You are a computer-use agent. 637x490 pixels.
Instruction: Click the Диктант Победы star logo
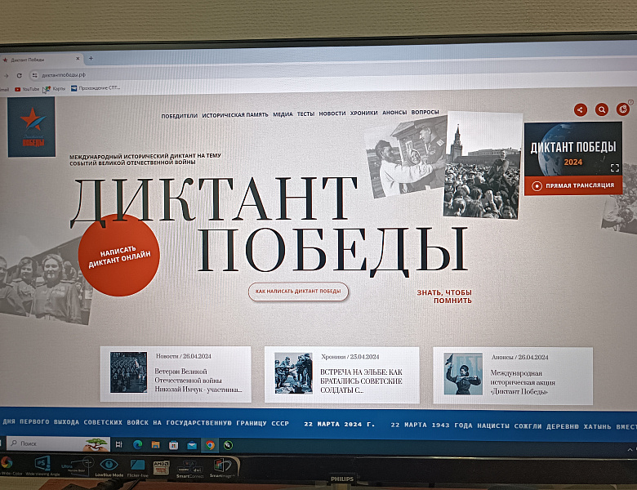point(31,127)
